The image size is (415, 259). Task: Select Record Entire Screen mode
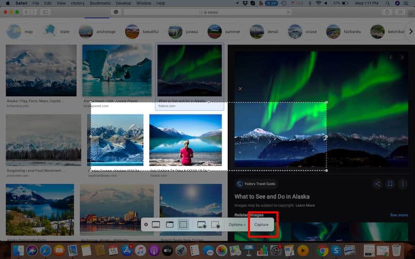pos(202,224)
